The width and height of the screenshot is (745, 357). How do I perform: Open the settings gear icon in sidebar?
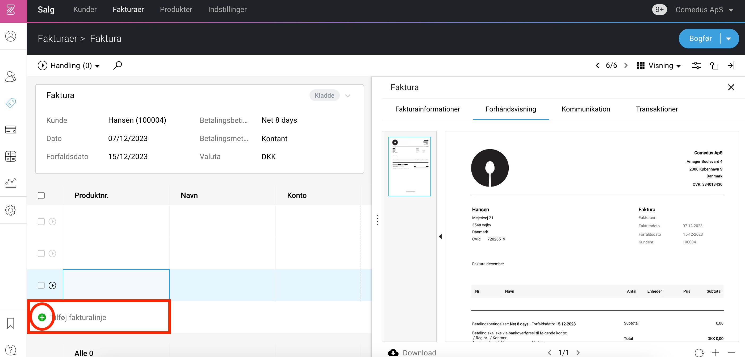pos(11,210)
